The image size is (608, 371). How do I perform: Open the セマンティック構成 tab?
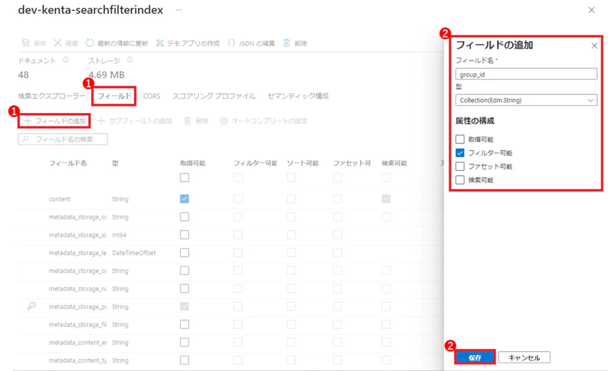298,96
